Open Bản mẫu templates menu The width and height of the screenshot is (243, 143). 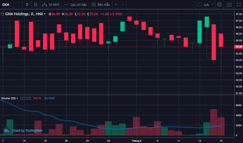100,5
